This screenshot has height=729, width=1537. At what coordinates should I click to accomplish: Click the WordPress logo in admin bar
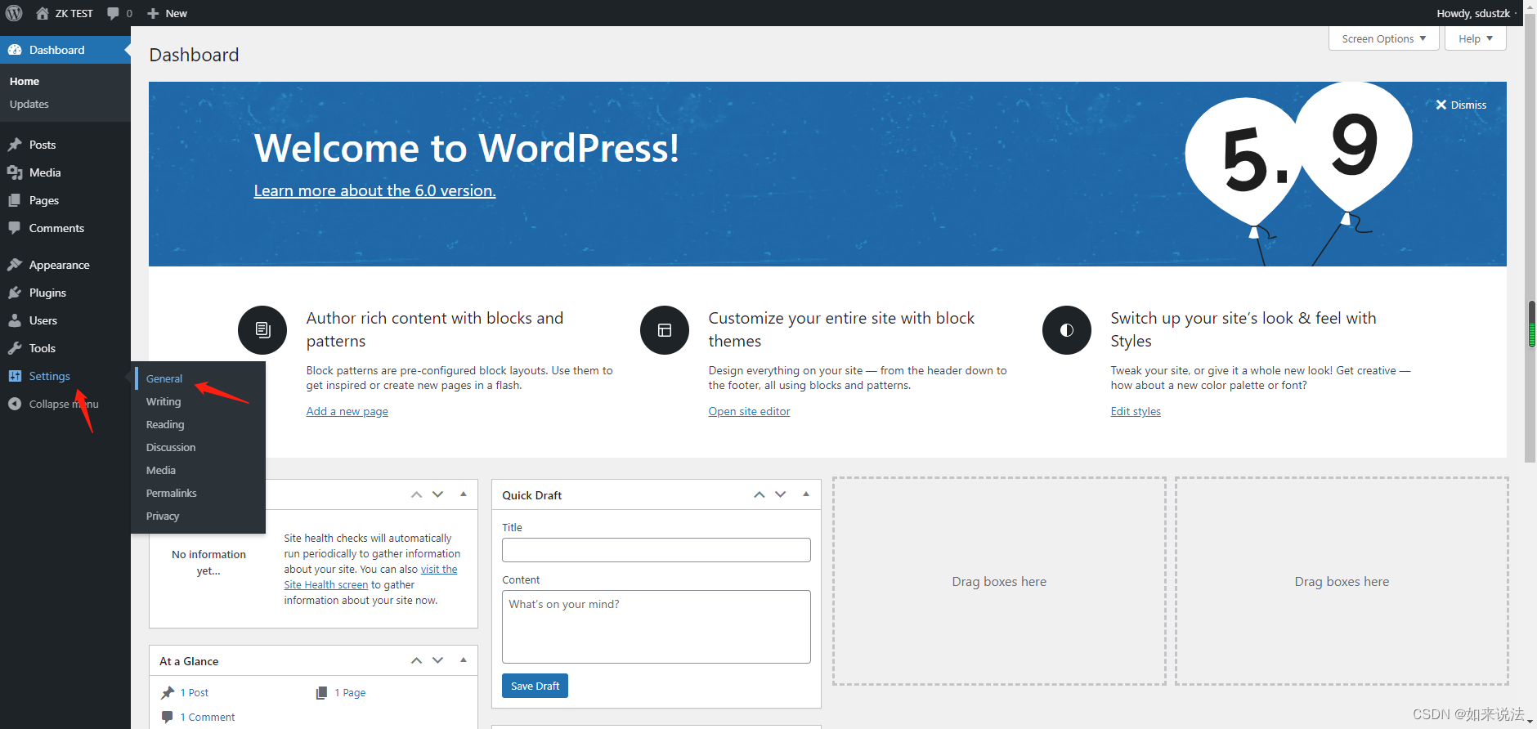(x=14, y=13)
